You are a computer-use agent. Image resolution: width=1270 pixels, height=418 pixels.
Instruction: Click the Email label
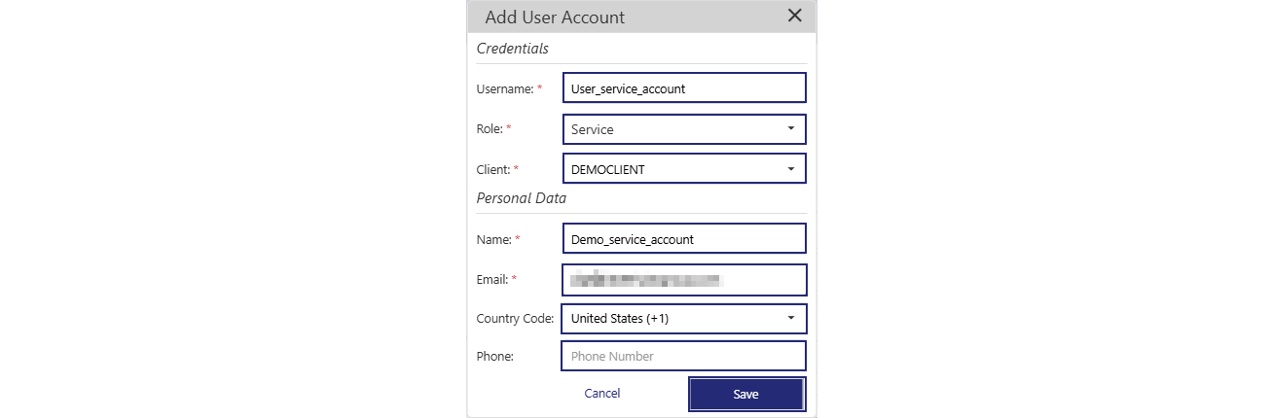click(x=492, y=280)
